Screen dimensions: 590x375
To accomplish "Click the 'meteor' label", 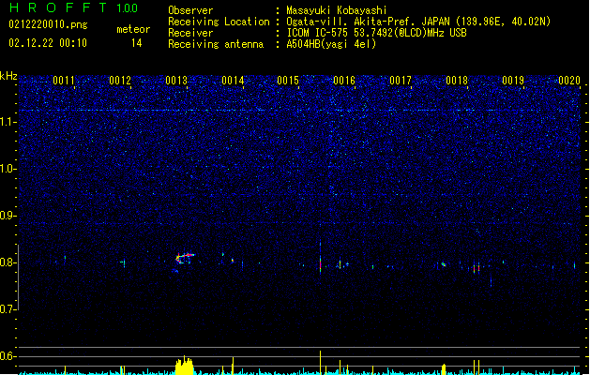I will point(133,29).
